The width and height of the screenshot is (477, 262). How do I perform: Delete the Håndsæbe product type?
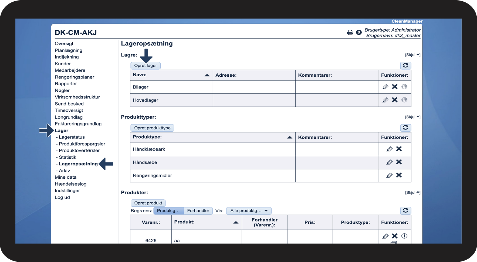pyautogui.click(x=399, y=162)
